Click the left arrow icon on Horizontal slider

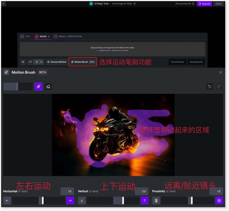coord(7,200)
